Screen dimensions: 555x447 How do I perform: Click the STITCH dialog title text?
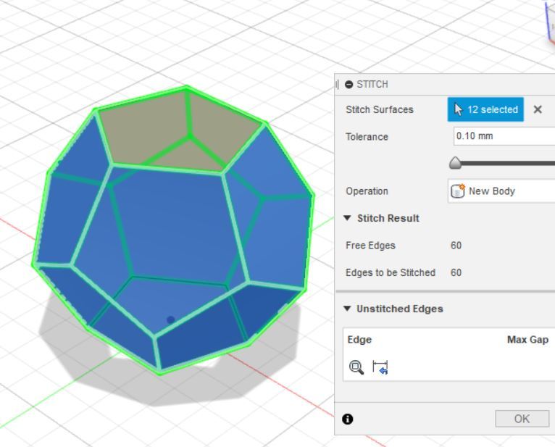(372, 84)
